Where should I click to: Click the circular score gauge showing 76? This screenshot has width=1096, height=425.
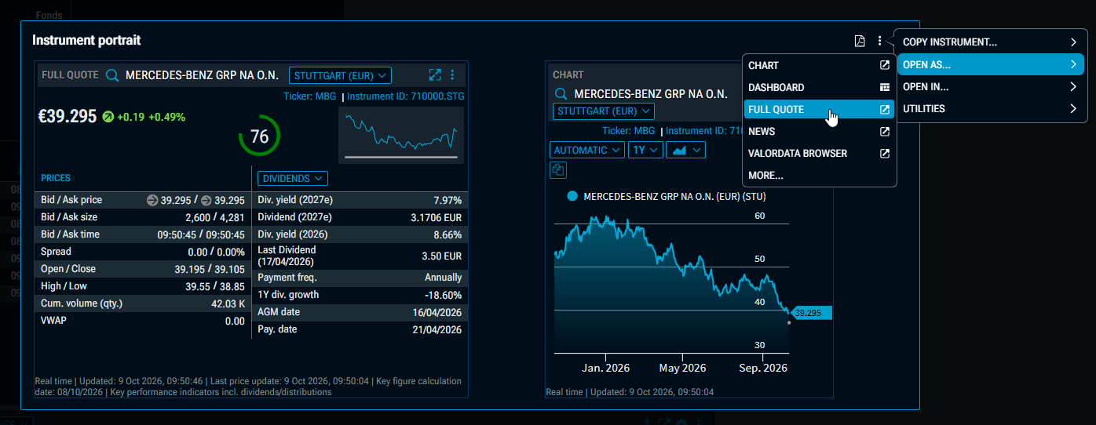coord(259,136)
